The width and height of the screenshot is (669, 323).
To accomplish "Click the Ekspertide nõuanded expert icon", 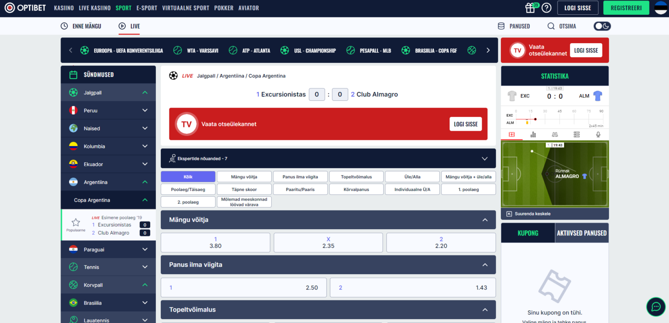I will [x=172, y=158].
